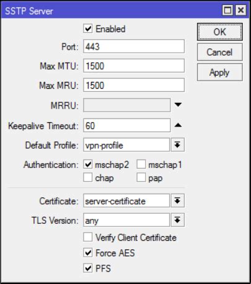Click the 'Authentication:' label
Image resolution: width=251 pixels, height=284 pixels.
[x=51, y=165]
